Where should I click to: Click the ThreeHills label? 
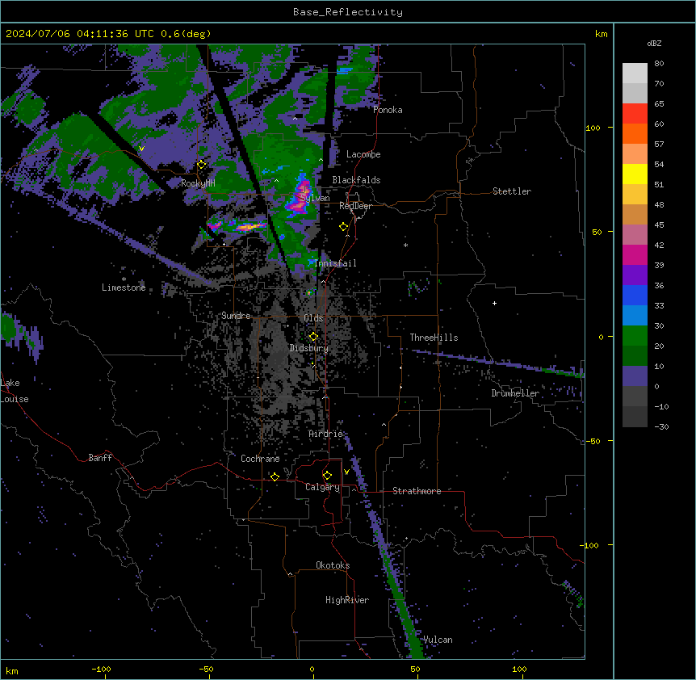coord(434,338)
